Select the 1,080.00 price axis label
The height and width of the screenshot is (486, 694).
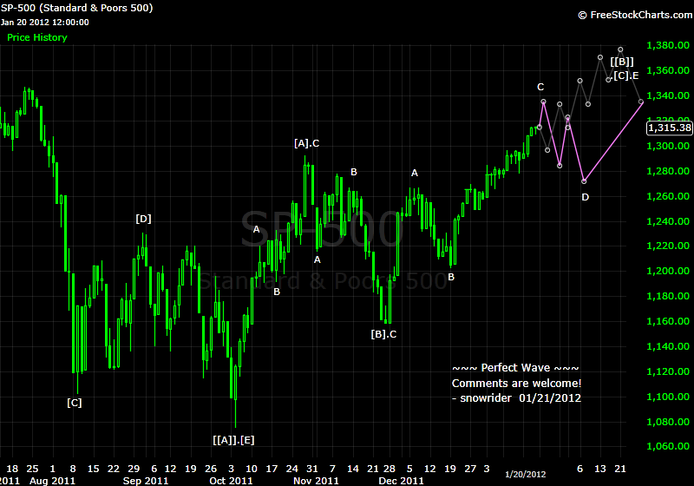point(668,422)
